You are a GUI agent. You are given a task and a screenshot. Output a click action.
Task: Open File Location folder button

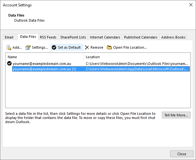coord(127,47)
